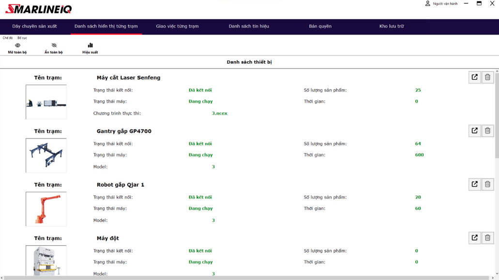The height and width of the screenshot is (280, 499).
Task: Open the Kho lưu trữ tab
Action: tap(392, 27)
